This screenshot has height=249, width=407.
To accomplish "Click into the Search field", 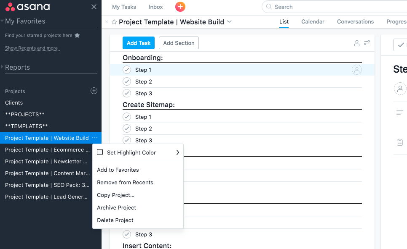I will (x=329, y=7).
